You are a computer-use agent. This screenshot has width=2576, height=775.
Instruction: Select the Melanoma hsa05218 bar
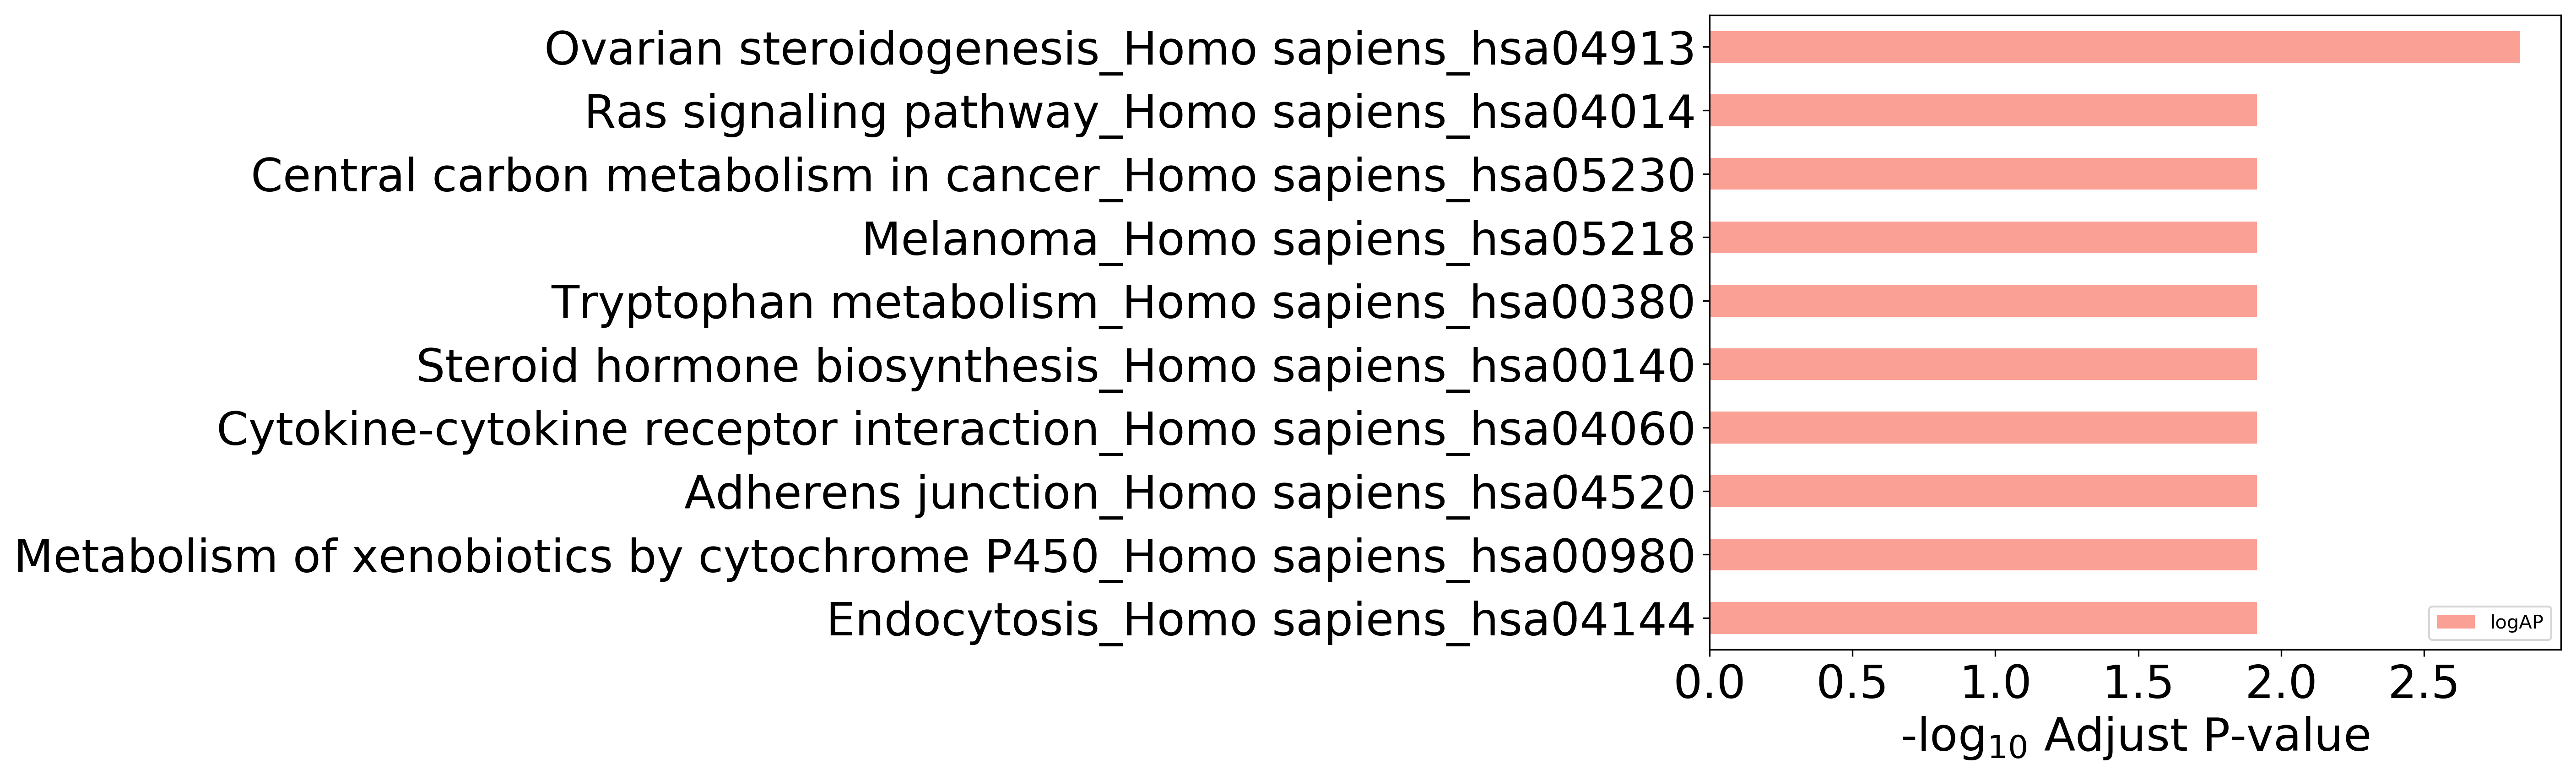(1983, 238)
